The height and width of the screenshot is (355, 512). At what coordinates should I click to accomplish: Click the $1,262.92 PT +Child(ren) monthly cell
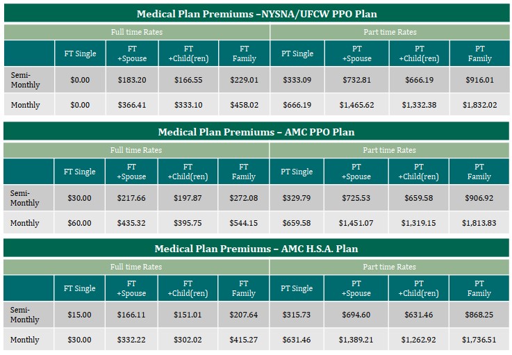pyautogui.click(x=419, y=340)
